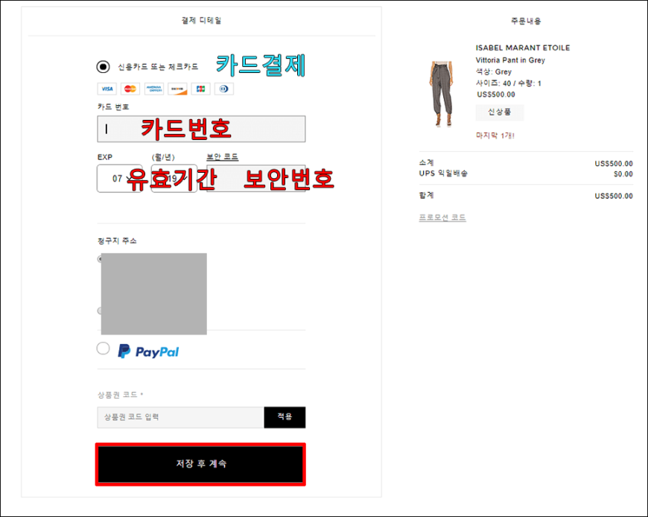Click the product price US$500.00 under the size
This screenshot has width=648, height=517.
[496, 95]
